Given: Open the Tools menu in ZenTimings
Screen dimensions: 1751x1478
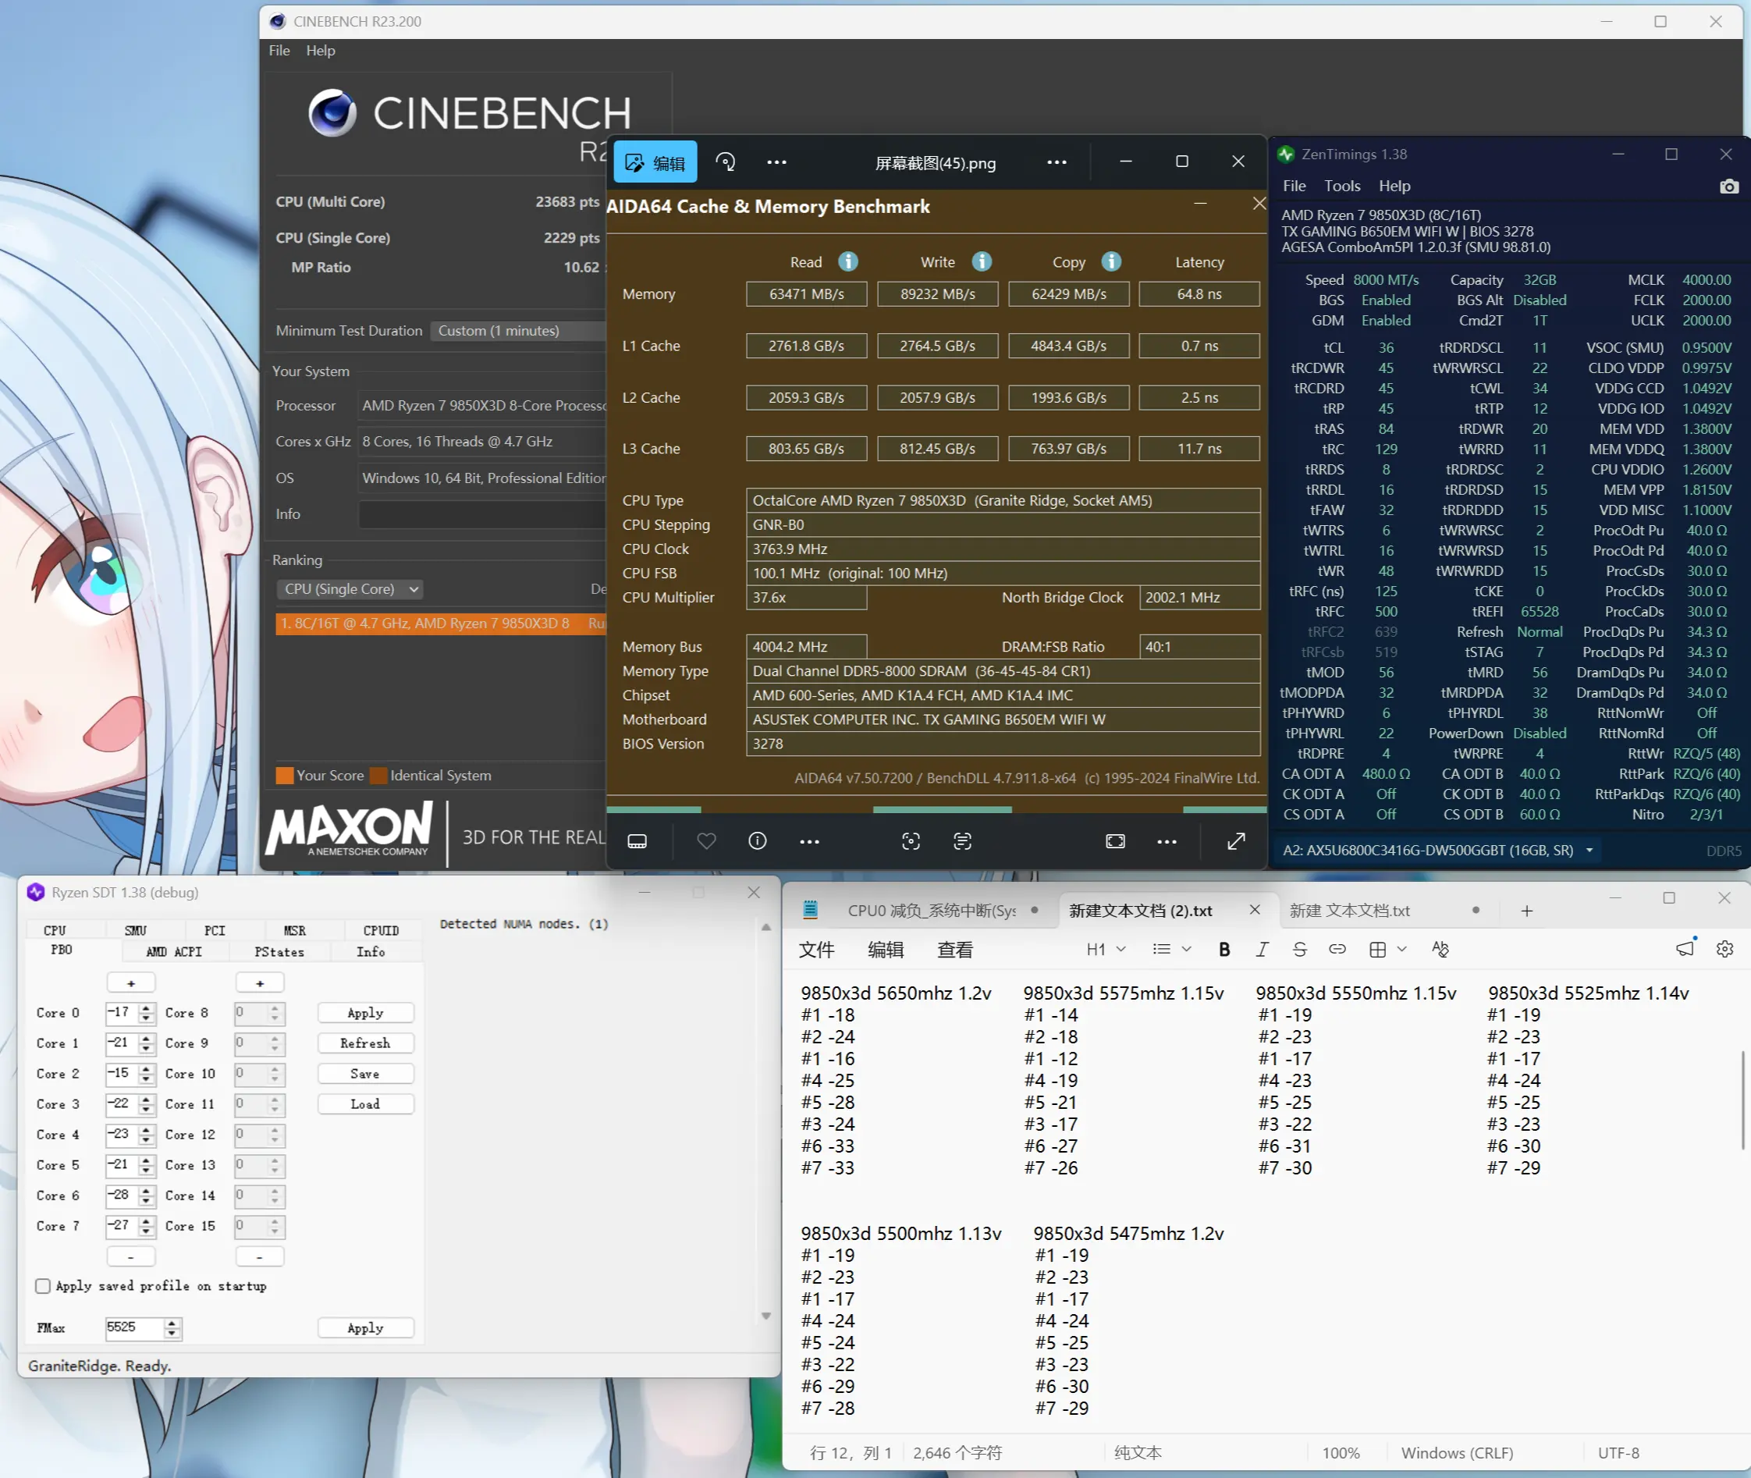Looking at the screenshot, I should pyautogui.click(x=1341, y=186).
